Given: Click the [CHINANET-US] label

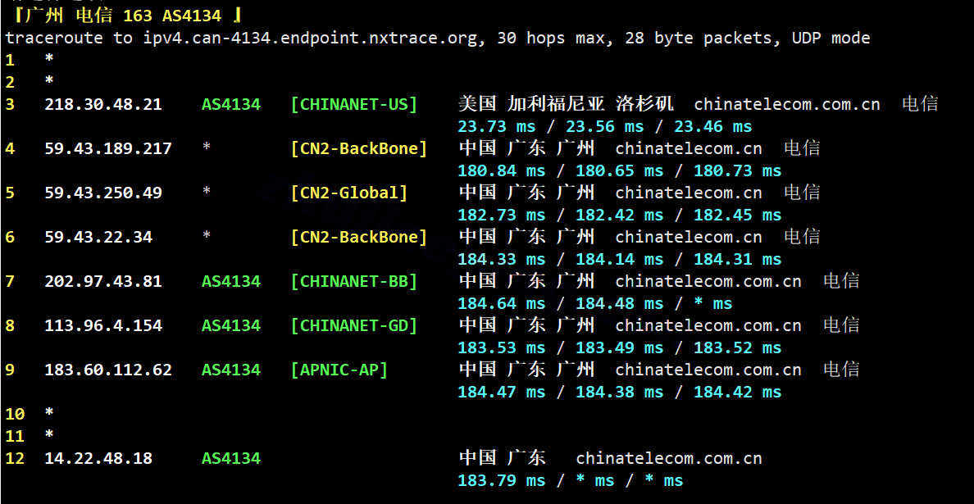Looking at the screenshot, I should click(x=354, y=104).
